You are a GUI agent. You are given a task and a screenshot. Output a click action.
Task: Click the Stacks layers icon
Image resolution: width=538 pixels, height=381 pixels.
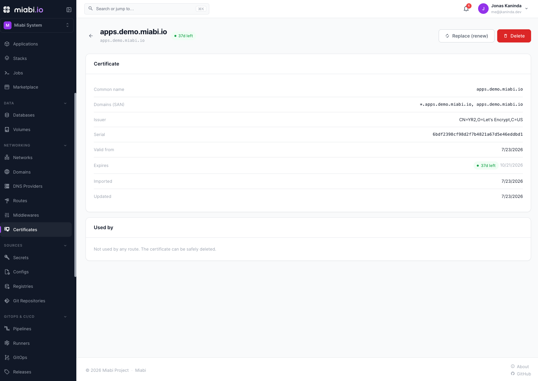pos(7,58)
